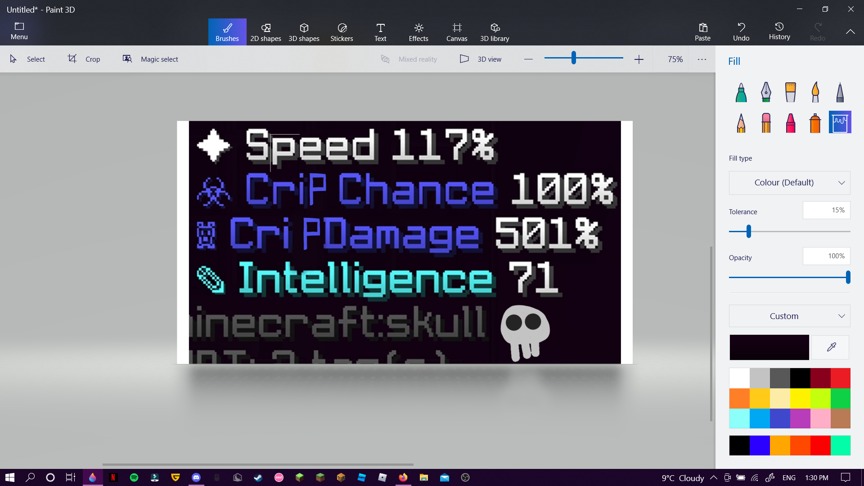Image resolution: width=864 pixels, height=486 pixels.
Task: Open the Stickers tab
Action: (342, 32)
